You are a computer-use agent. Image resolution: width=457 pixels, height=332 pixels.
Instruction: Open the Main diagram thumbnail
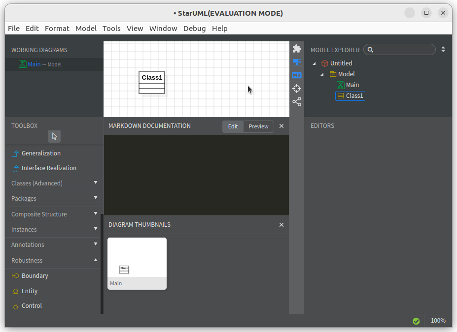[x=137, y=264]
